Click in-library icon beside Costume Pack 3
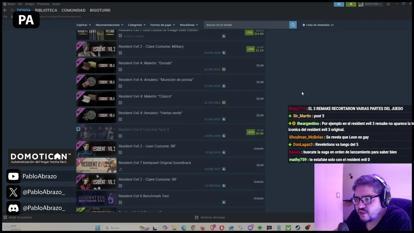The height and width of the screenshot is (233, 414). point(78,129)
